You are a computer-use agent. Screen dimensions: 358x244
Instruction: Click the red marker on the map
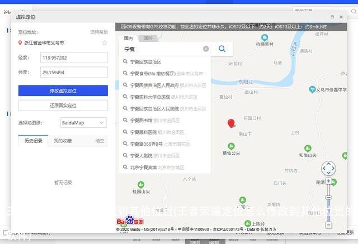pos(231,123)
